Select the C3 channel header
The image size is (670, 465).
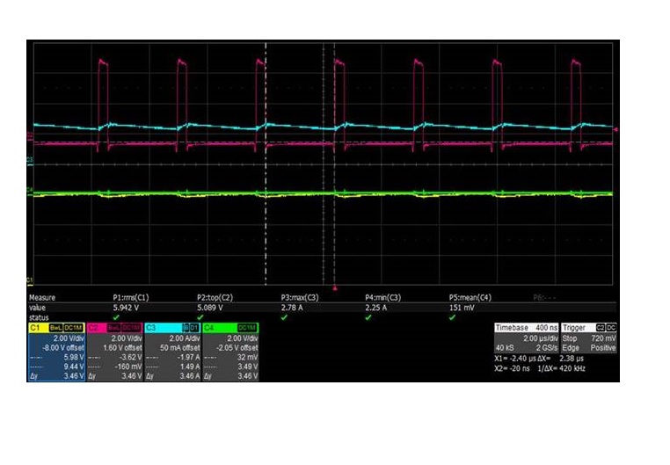click(x=172, y=328)
